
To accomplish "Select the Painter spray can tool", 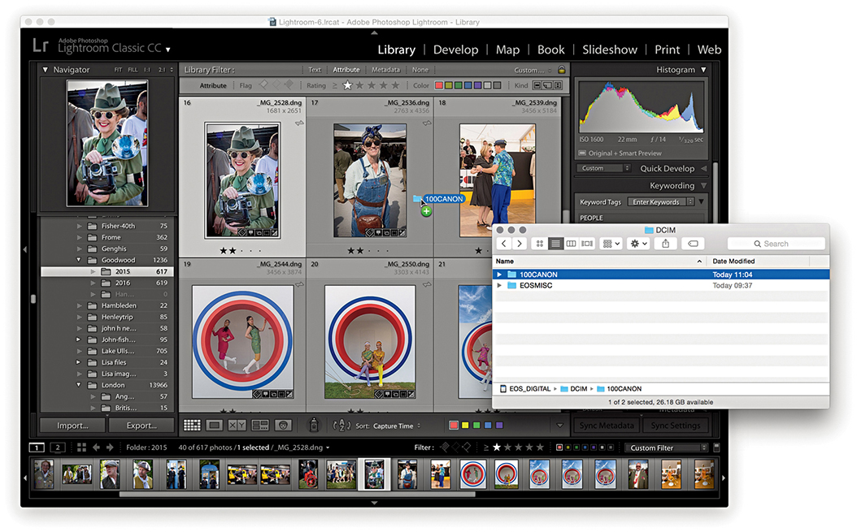I will click(x=313, y=425).
